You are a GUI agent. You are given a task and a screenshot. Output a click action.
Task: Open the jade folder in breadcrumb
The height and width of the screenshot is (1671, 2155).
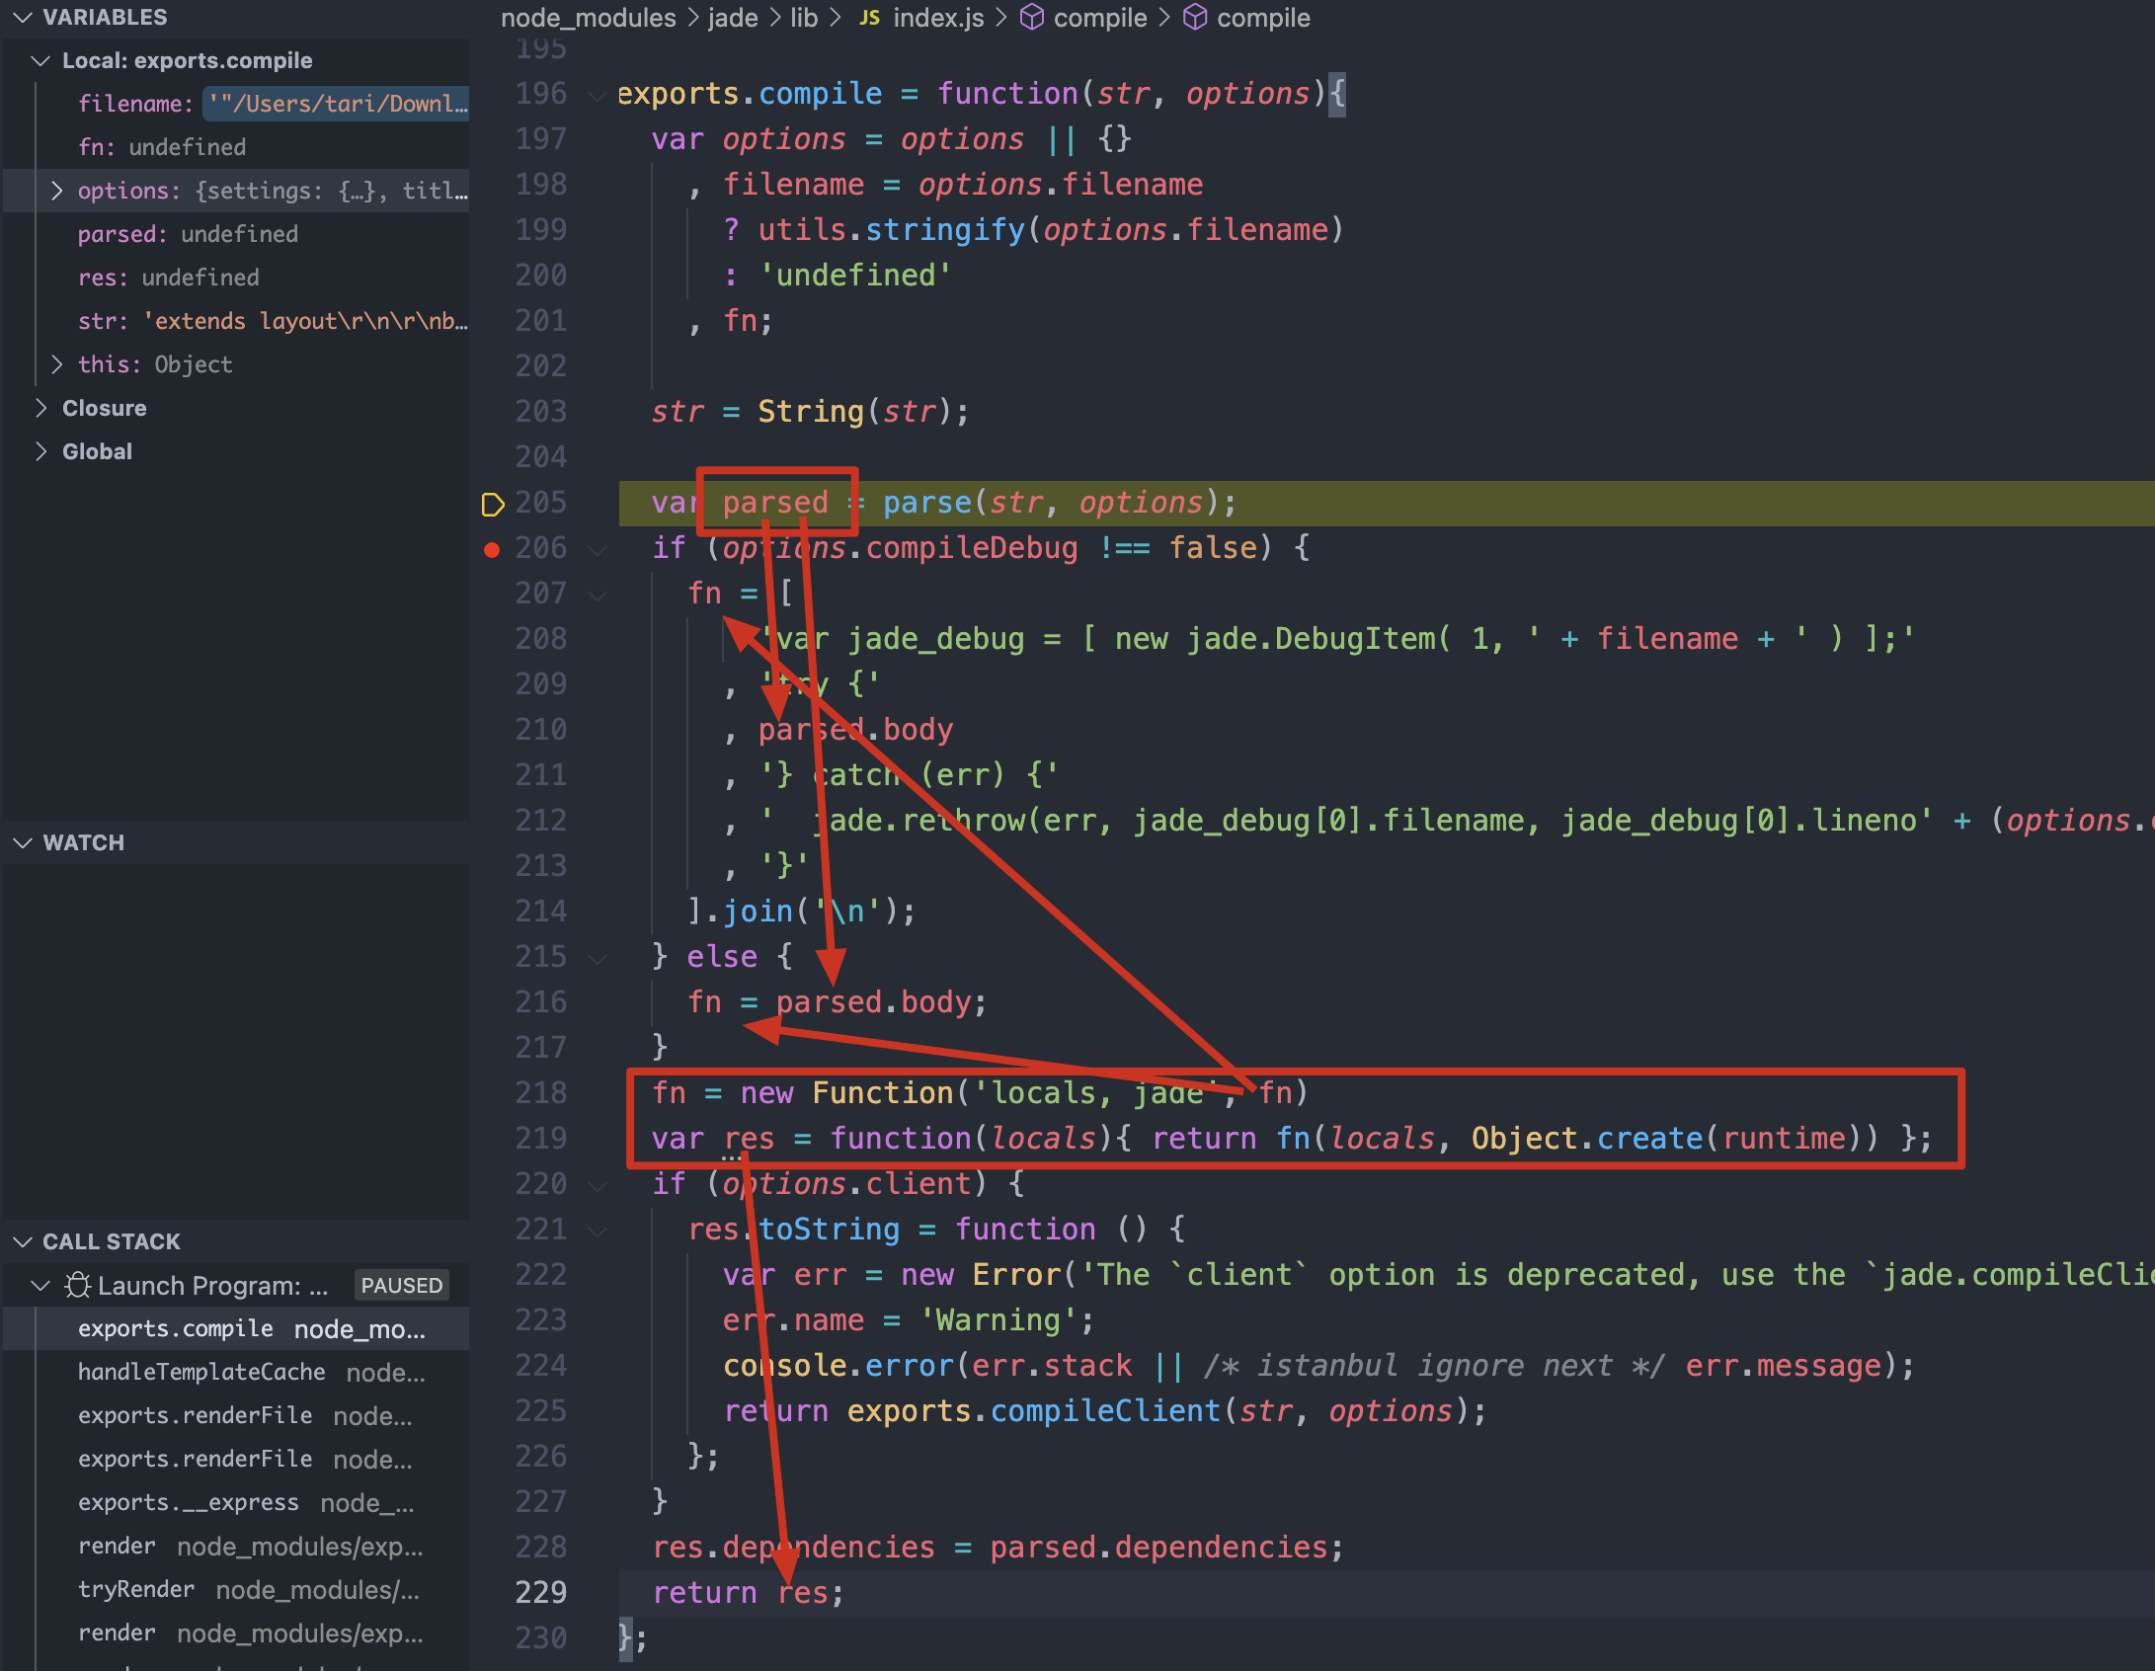(x=733, y=18)
